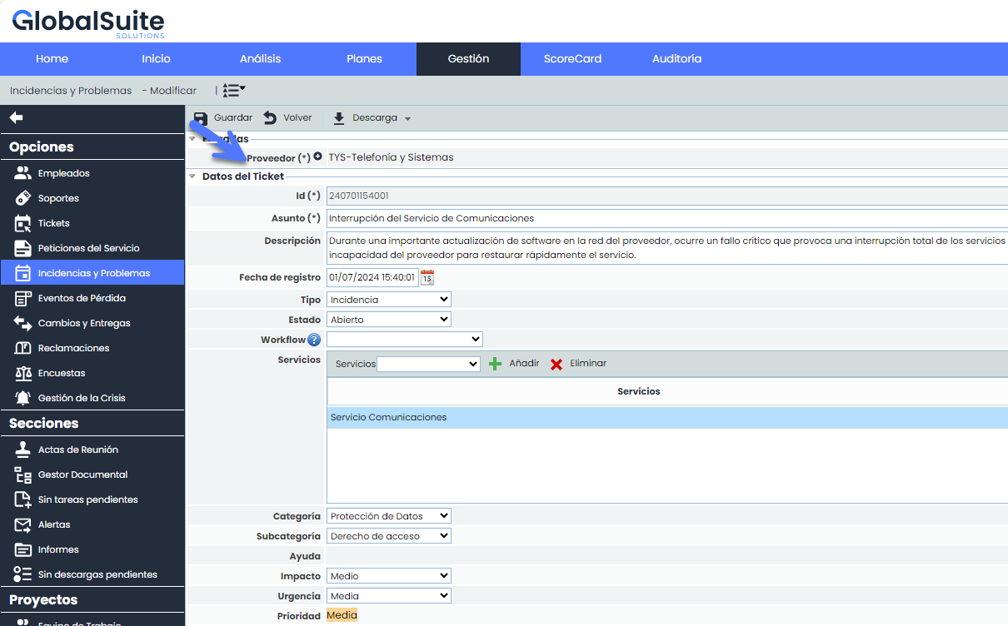The width and height of the screenshot is (1008, 626).
Task: Switch to the Inicio tab
Action: click(x=156, y=59)
